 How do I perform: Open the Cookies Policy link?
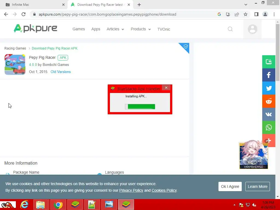tap(164, 190)
